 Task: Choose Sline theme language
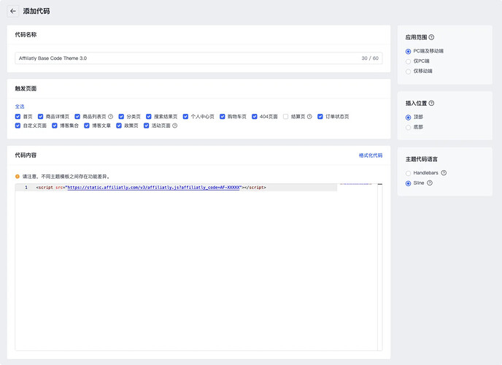(408, 183)
